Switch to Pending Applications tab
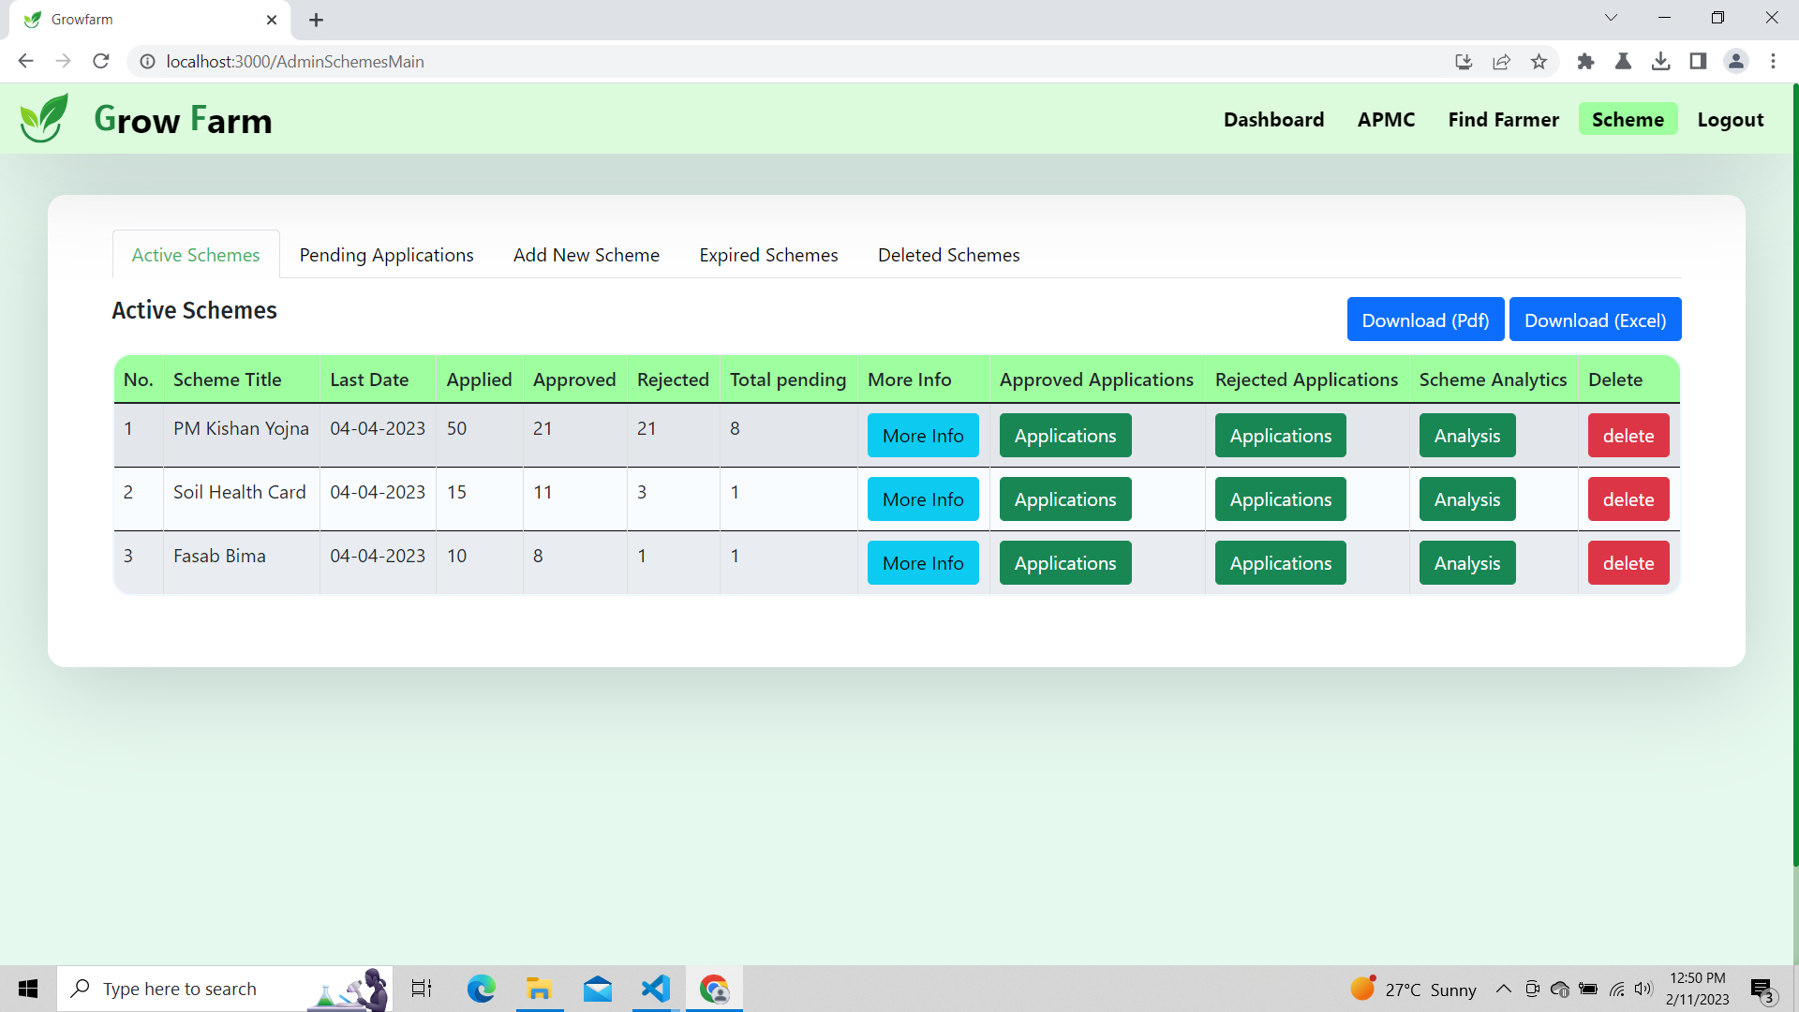The width and height of the screenshot is (1799, 1012). [x=386, y=255]
